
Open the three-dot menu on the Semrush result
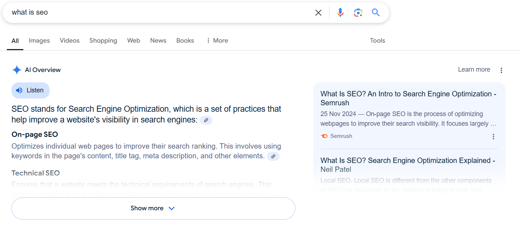tap(493, 136)
